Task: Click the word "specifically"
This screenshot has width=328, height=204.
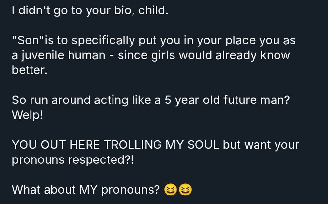Action: [103, 41]
